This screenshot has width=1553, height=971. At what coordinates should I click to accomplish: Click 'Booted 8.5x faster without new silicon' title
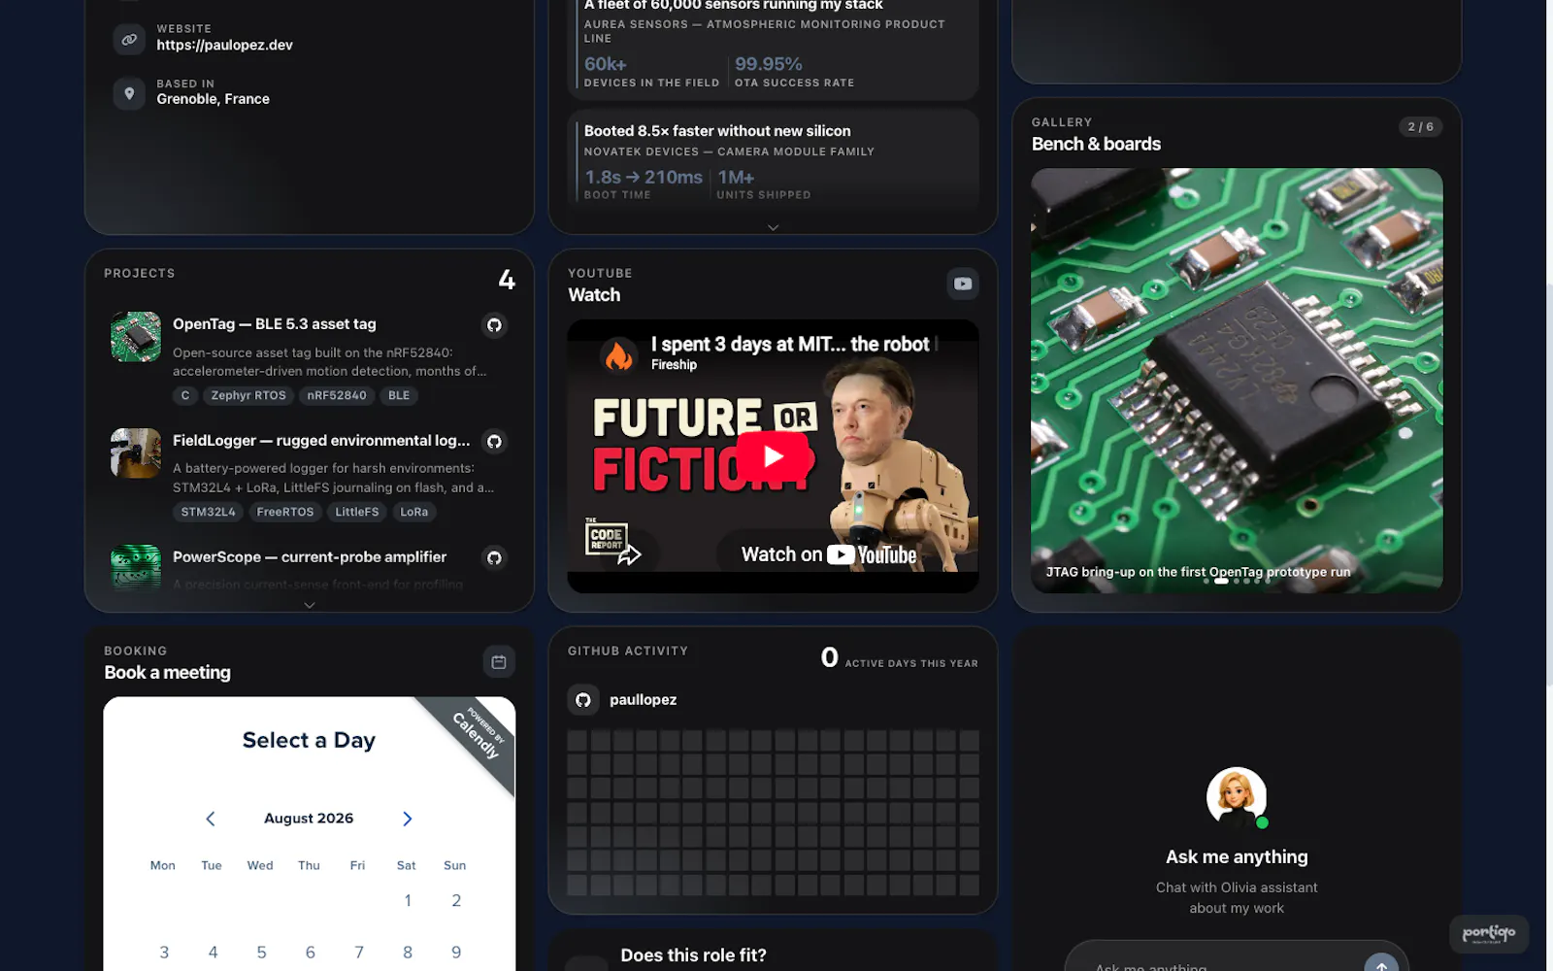pos(717,131)
